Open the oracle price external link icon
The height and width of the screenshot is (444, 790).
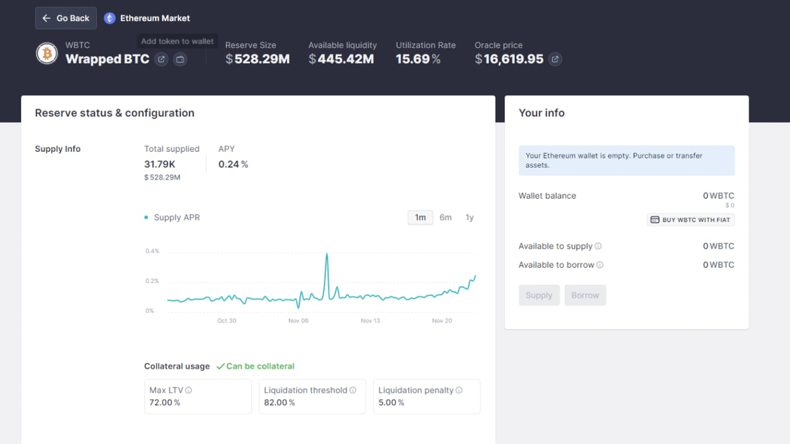coord(555,59)
